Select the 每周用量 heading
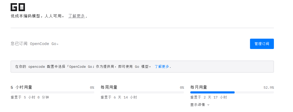 tap(109, 87)
